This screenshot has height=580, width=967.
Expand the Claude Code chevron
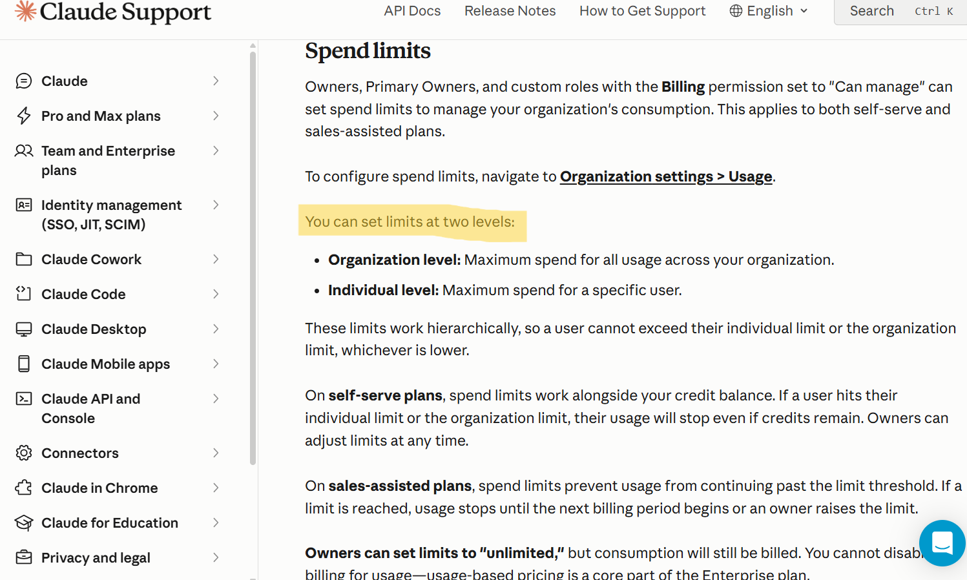(x=216, y=294)
